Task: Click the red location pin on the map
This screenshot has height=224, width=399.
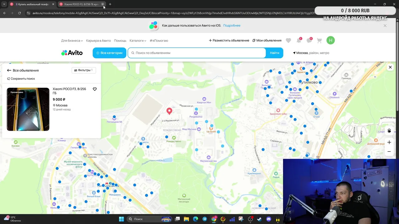Action: [x=169, y=111]
